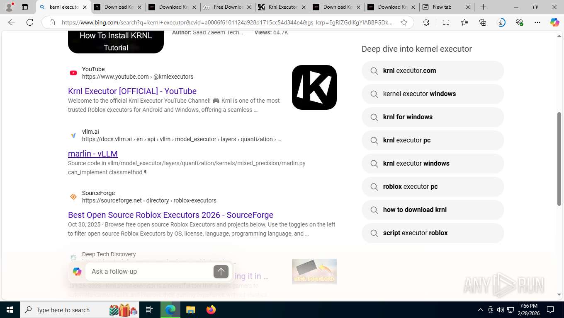Click the Krnl K logo thumbnail
This screenshot has width=564, height=318.
coord(314,87)
